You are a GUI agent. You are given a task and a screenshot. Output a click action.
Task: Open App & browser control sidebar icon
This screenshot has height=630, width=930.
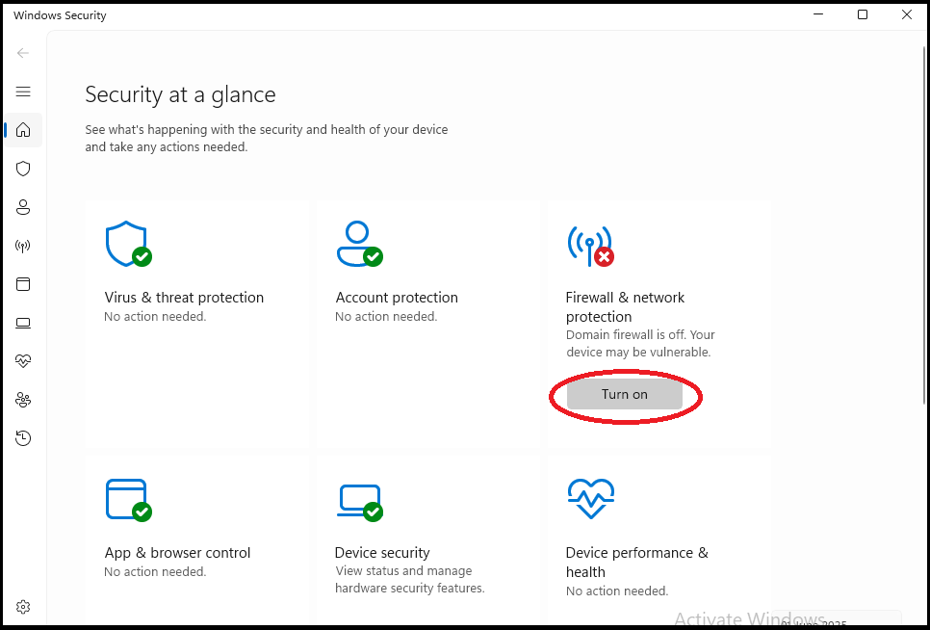click(23, 284)
